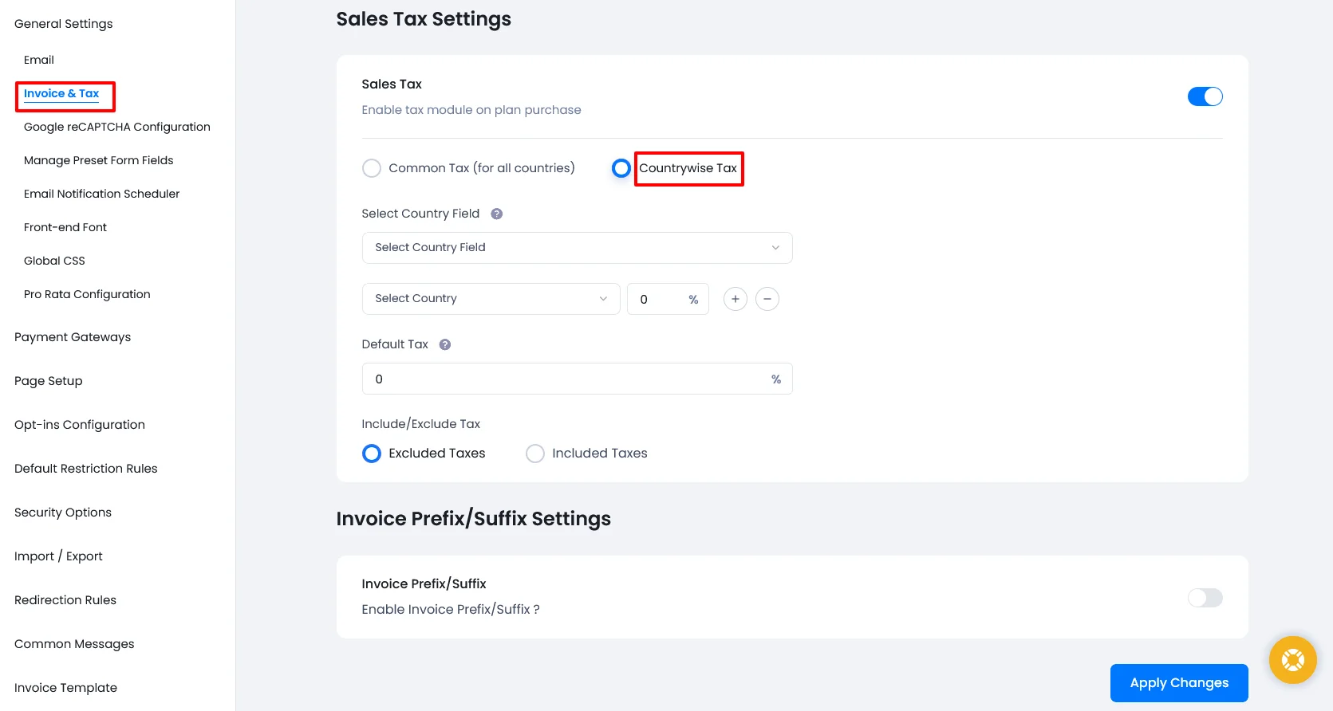Click the Apply Changes button

(1178, 683)
